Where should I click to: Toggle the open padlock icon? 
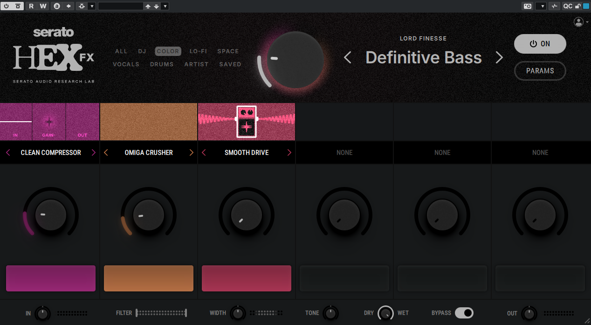(x=578, y=6)
